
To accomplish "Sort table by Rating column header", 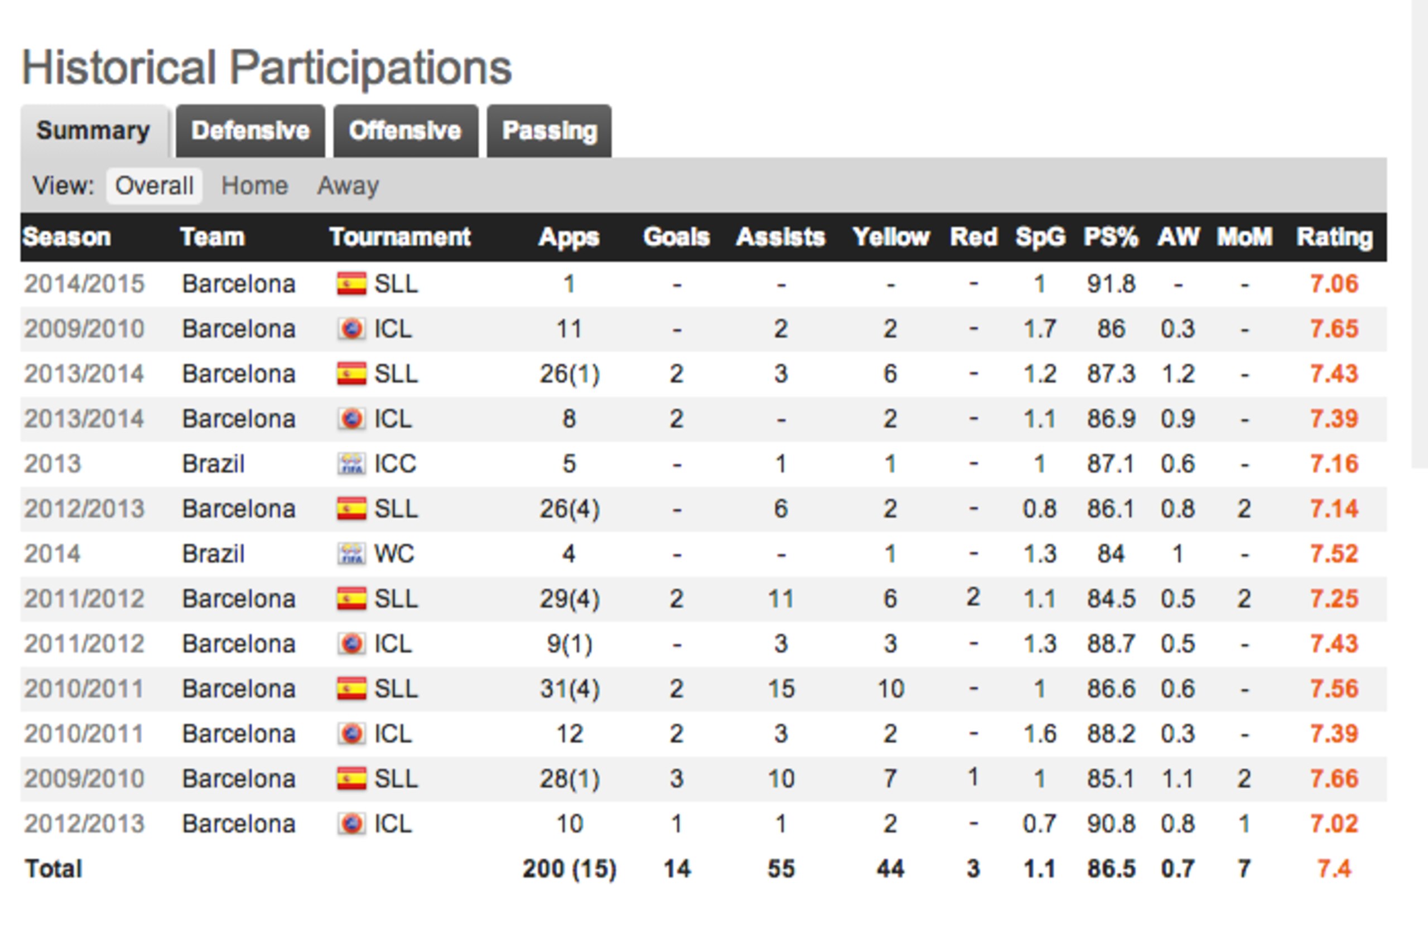I will click(x=1334, y=236).
